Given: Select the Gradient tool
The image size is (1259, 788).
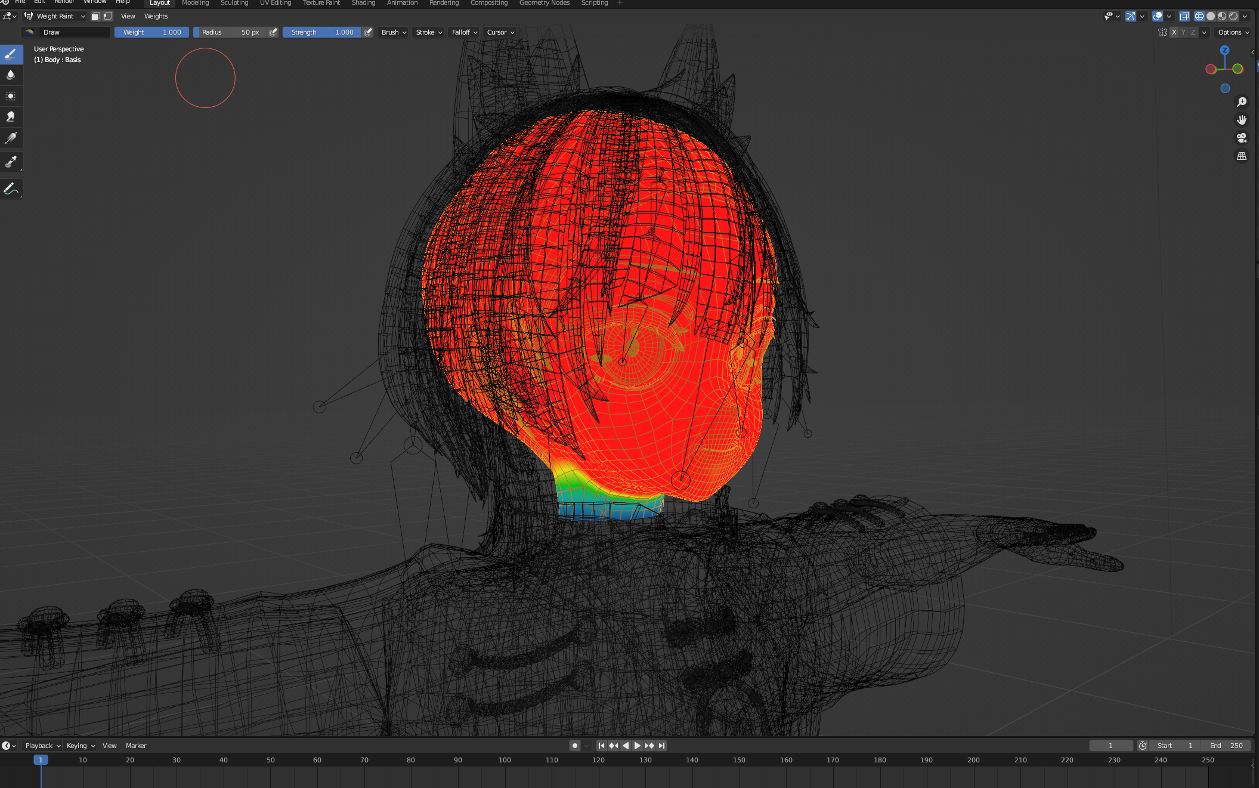Looking at the screenshot, I should [x=11, y=138].
